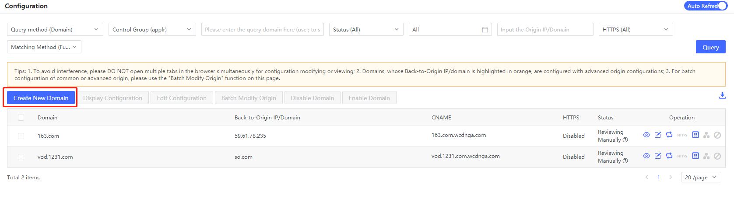The width and height of the screenshot is (734, 199).
Task: Open the HTTPS (All) filter dropdown
Action: point(635,30)
